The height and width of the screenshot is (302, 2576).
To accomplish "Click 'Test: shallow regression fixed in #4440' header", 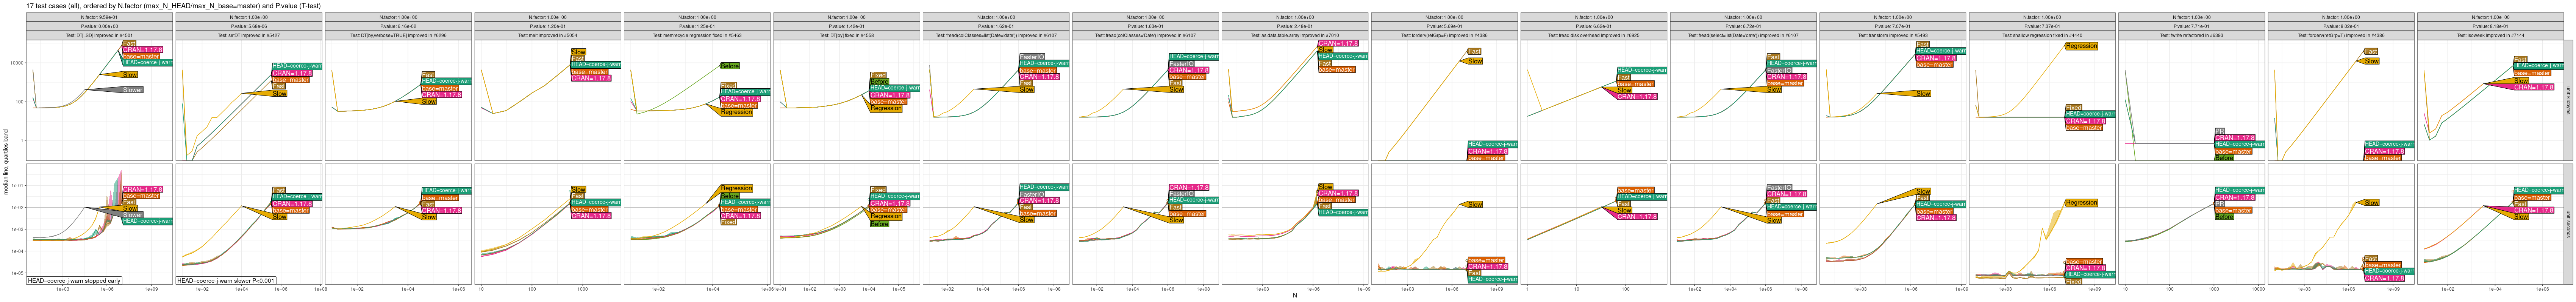I will pos(2042,35).
